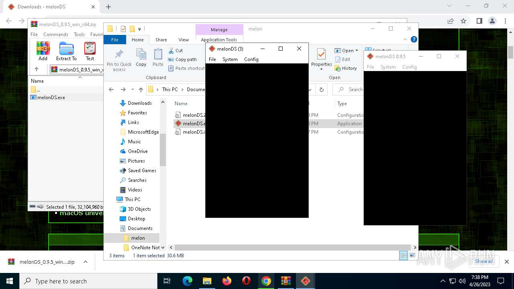Image resolution: width=514 pixels, height=289 pixels.
Task: Select Videos in navigation pane
Action: click(x=135, y=190)
